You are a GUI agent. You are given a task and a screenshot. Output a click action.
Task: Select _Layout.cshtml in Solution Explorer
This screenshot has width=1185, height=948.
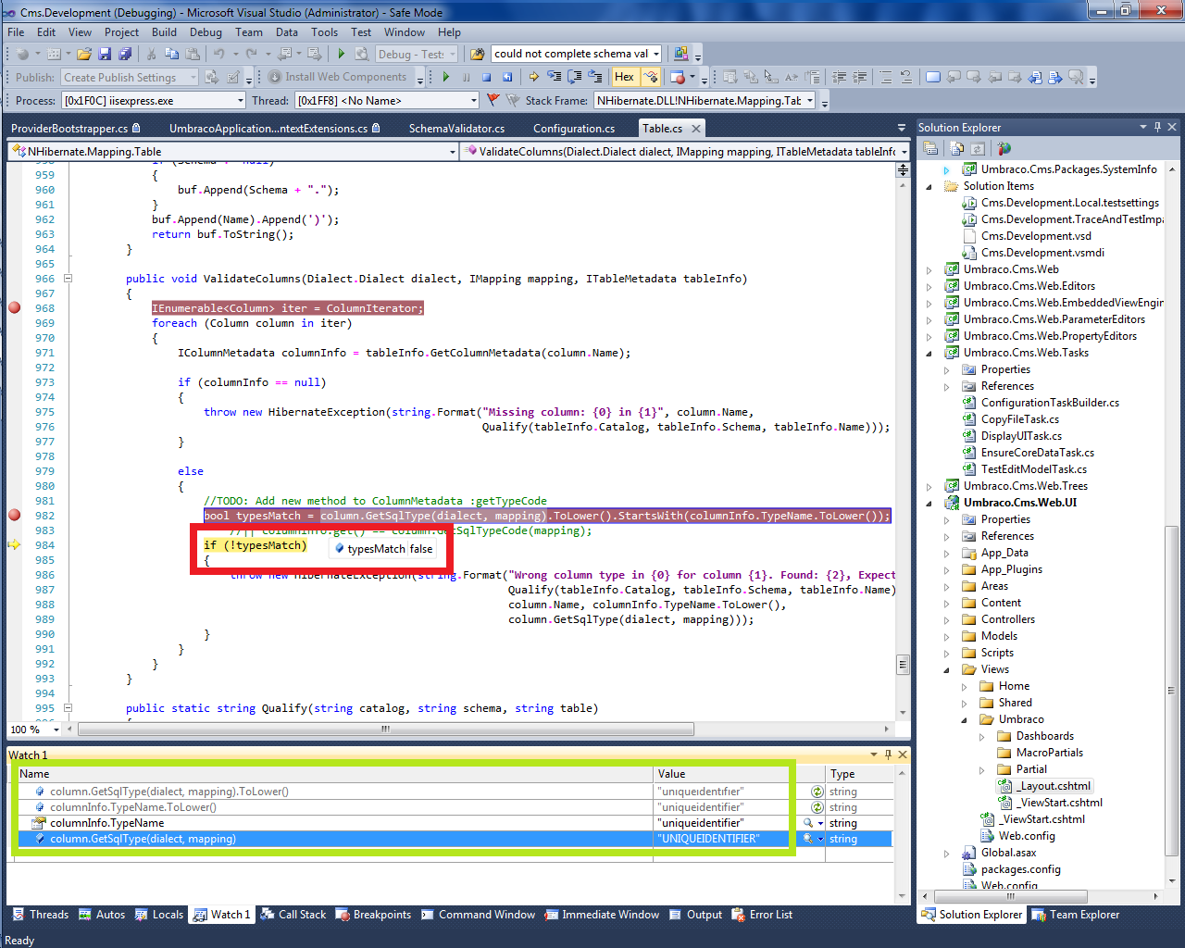coord(1054,786)
